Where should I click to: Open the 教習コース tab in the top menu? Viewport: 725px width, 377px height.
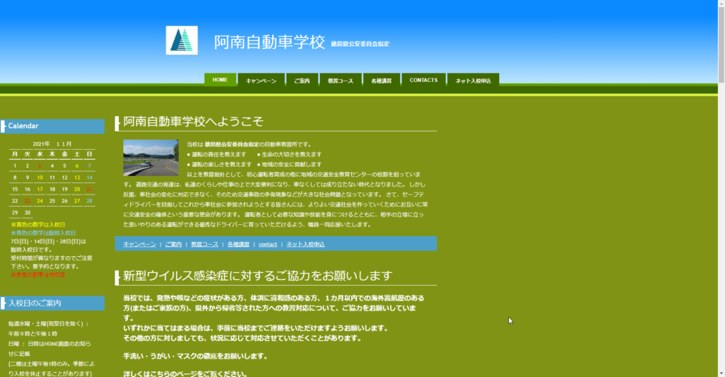[x=341, y=81]
